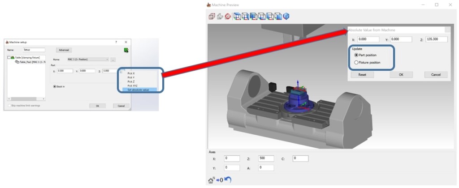Image resolution: width=459 pixels, height=188 pixels.
Task: Click Cancel in Absolute Value panel
Action: pos(436,75)
